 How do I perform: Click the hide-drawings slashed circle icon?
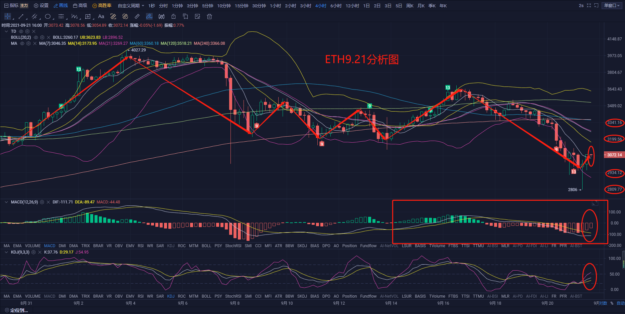[125, 16]
